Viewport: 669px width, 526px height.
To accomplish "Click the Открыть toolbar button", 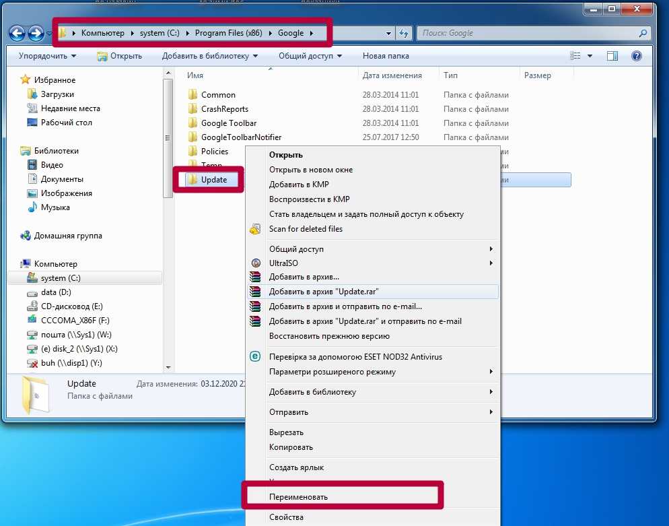I will click(120, 56).
